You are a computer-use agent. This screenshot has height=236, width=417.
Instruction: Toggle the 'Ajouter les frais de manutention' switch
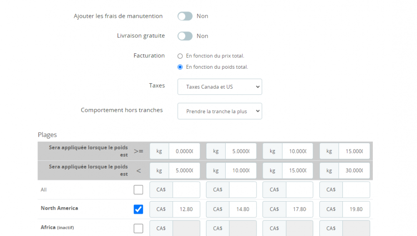coord(185,16)
